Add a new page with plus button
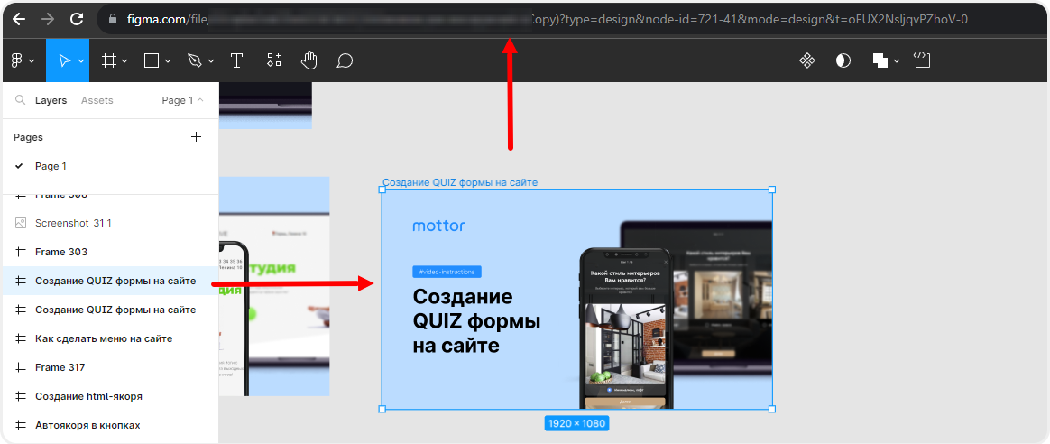Image resolution: width=1050 pixels, height=444 pixels. point(197,137)
